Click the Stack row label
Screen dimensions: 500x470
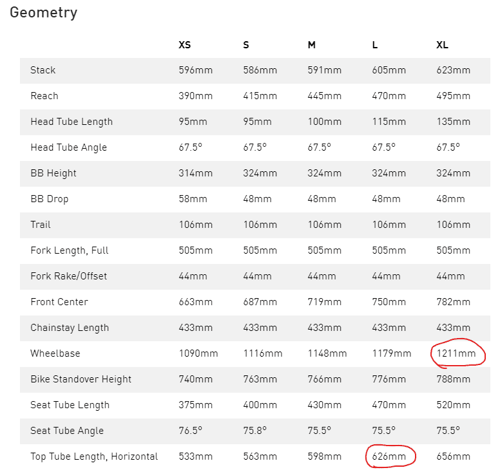[43, 70]
